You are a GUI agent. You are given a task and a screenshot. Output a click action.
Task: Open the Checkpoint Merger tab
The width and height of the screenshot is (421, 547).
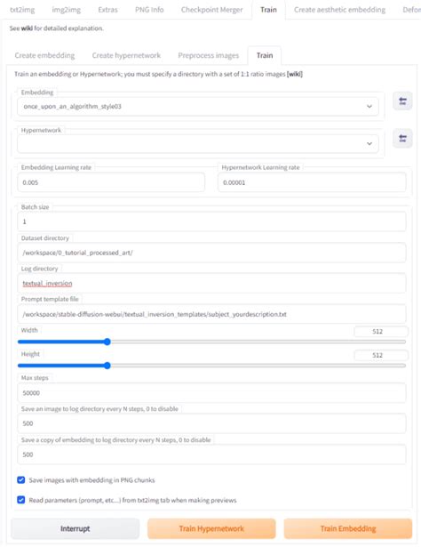(x=211, y=10)
